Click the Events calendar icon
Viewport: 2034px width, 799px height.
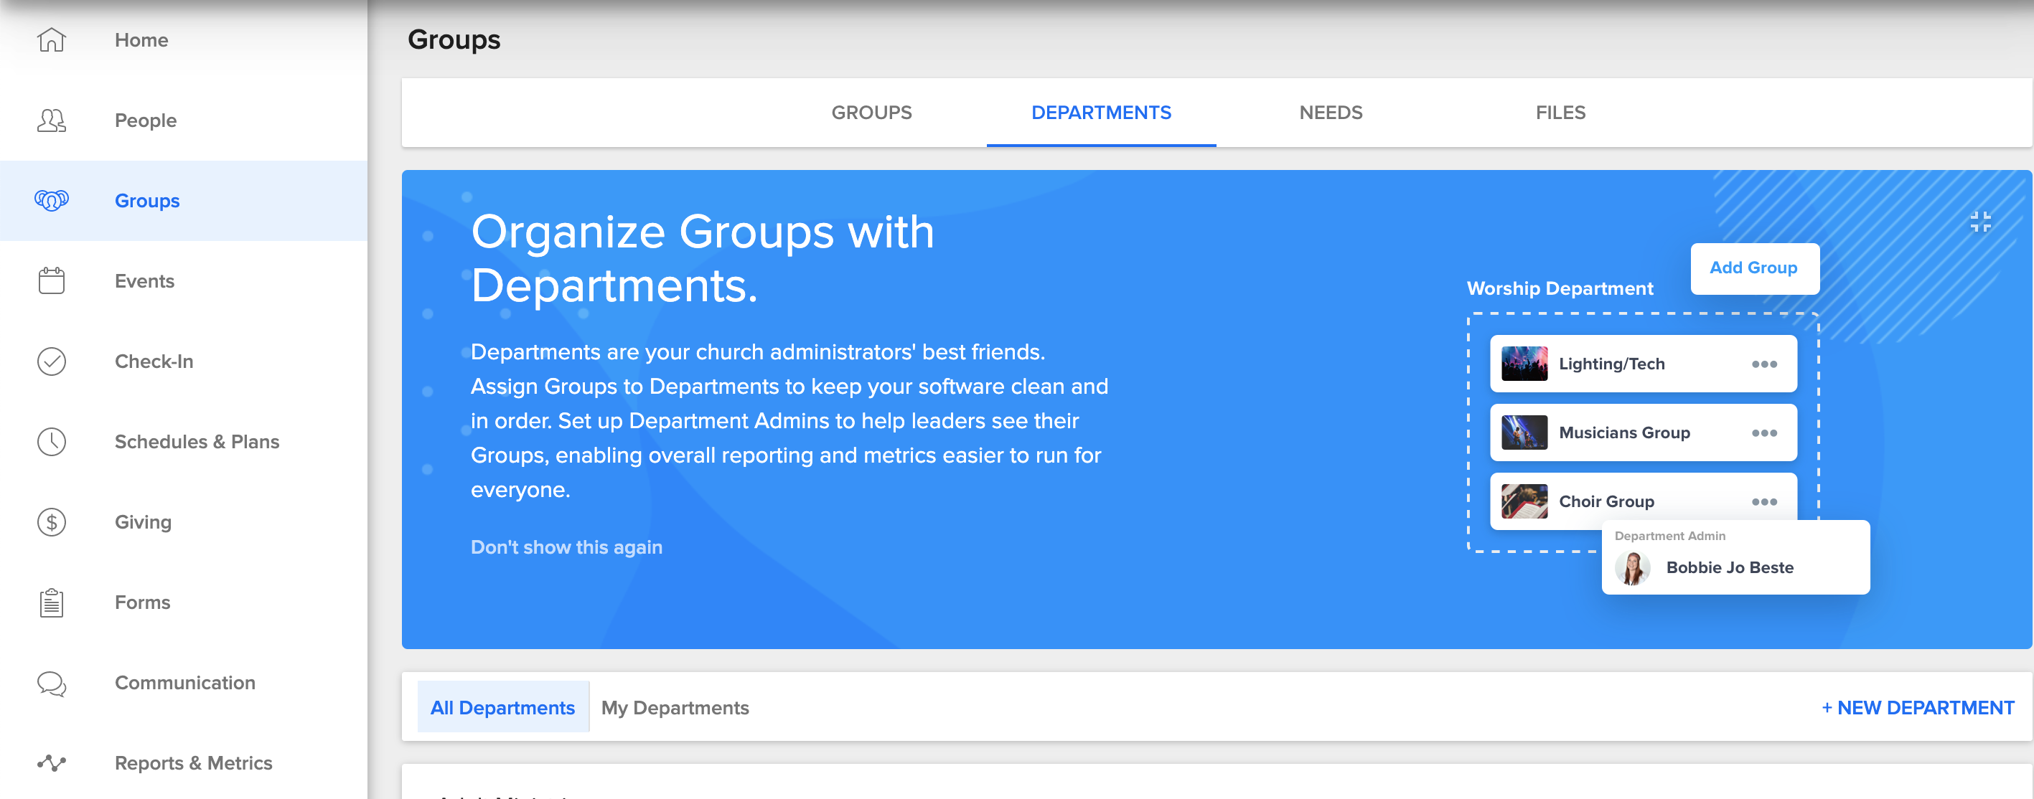coord(52,280)
